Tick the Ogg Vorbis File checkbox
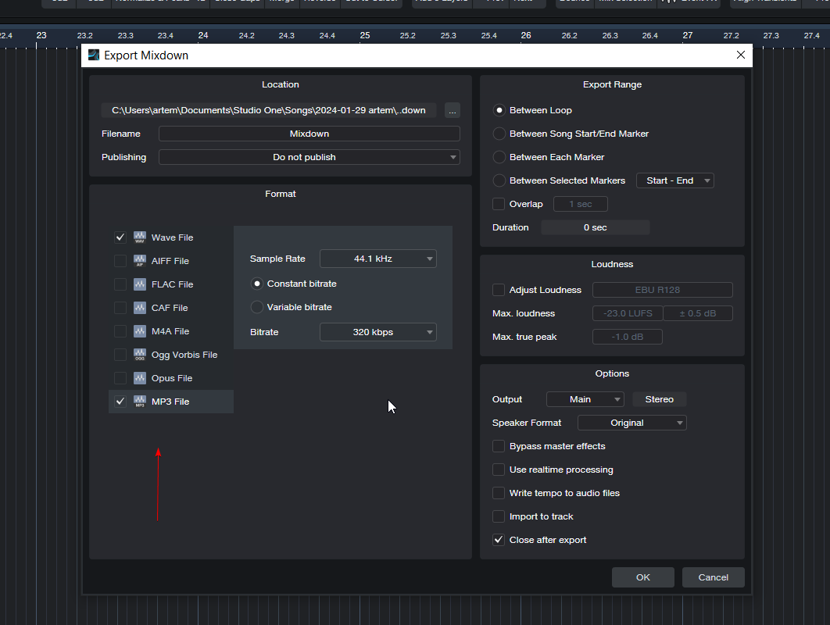 [120, 355]
